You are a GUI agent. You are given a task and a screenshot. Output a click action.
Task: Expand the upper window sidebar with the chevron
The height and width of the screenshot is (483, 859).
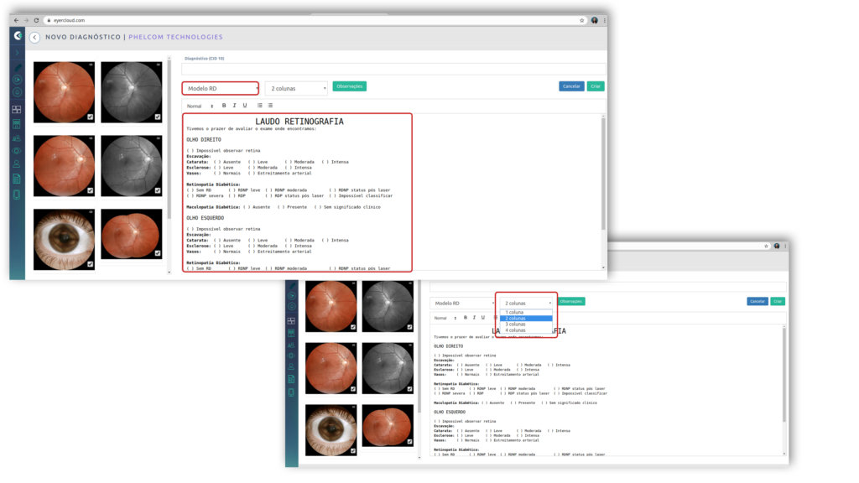17,53
